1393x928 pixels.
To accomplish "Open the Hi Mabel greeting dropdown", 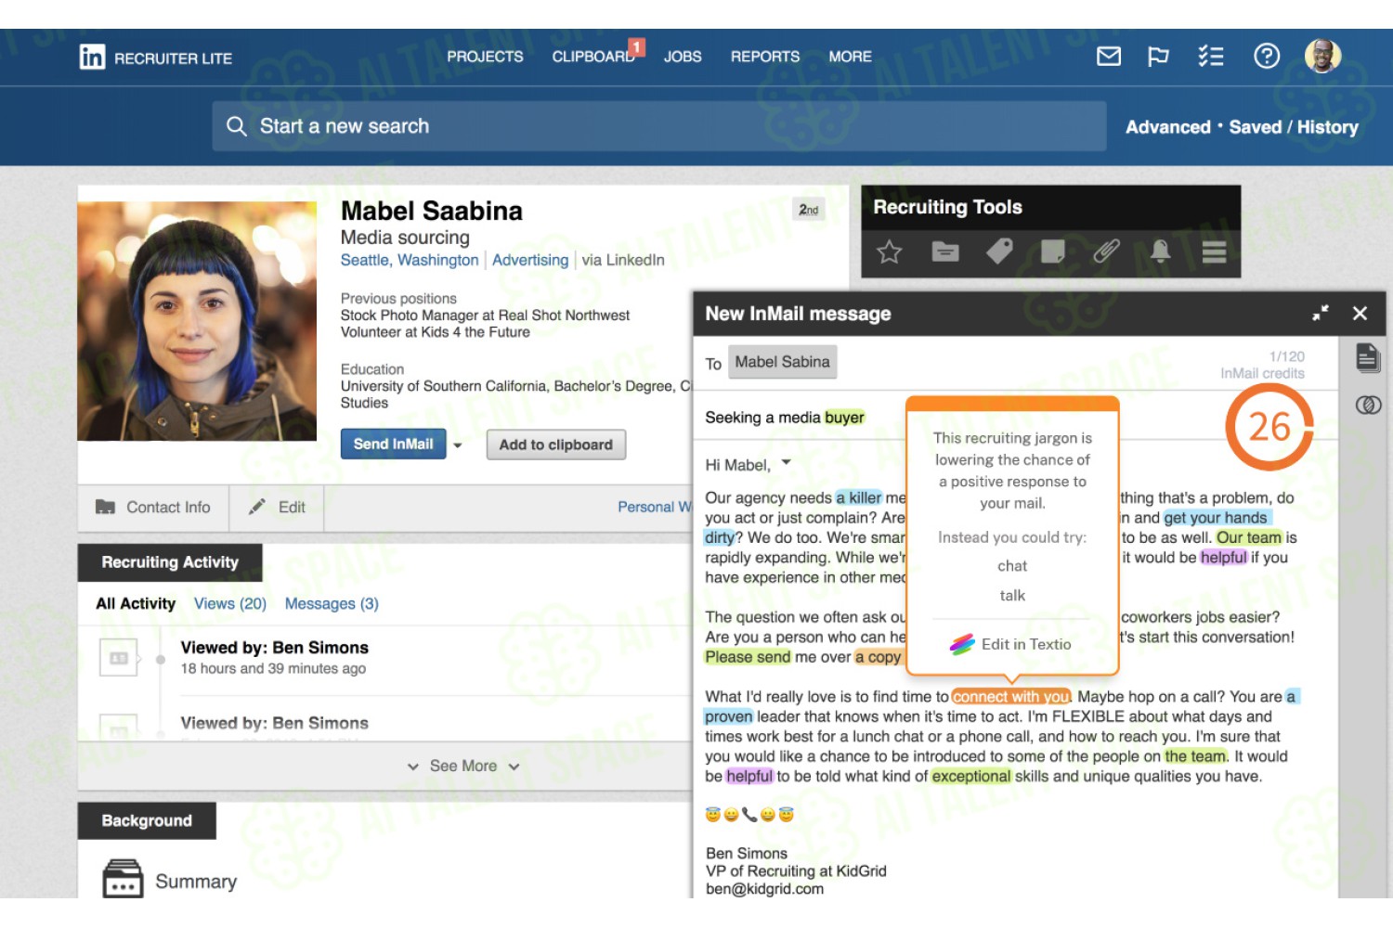I will point(786,462).
